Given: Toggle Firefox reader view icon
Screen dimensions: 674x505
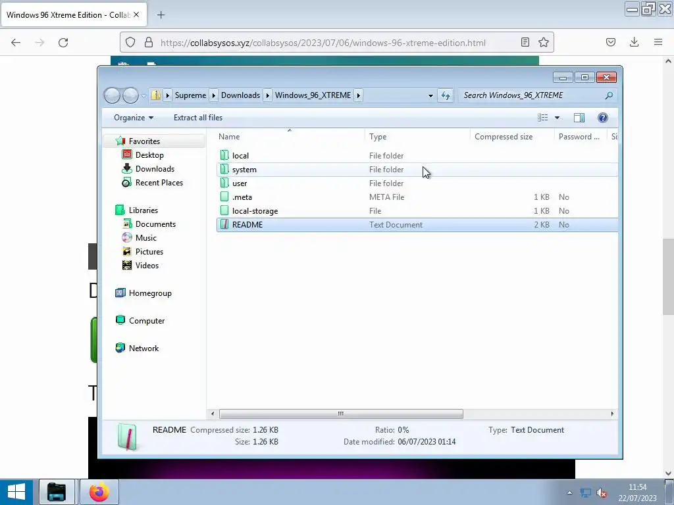Looking at the screenshot, I should pos(525,42).
